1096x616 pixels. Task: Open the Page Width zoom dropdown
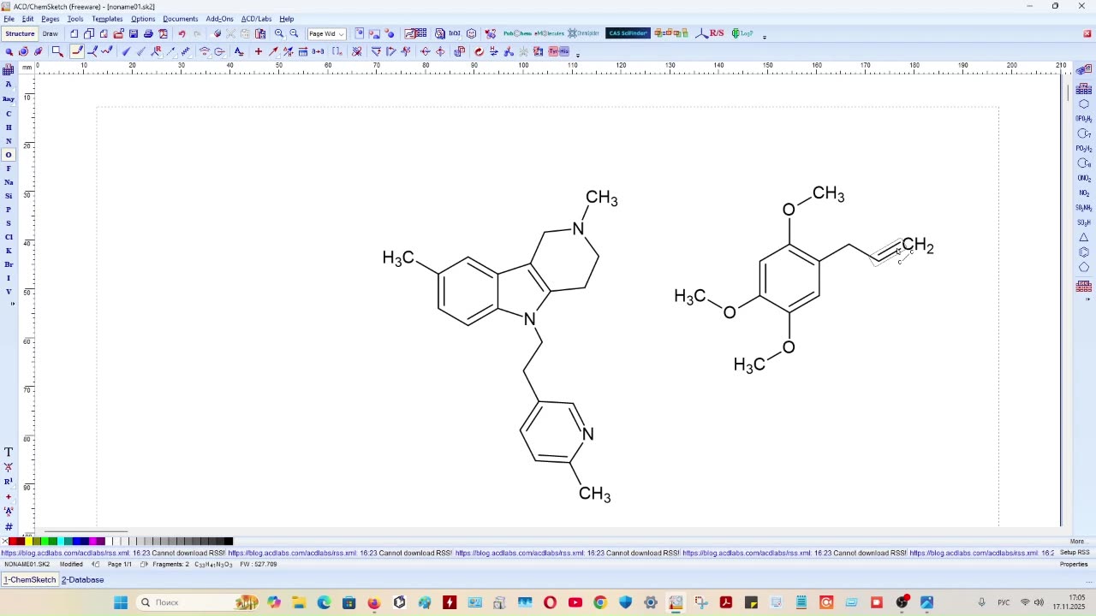pos(326,33)
